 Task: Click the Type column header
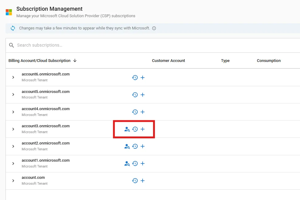[x=225, y=61]
